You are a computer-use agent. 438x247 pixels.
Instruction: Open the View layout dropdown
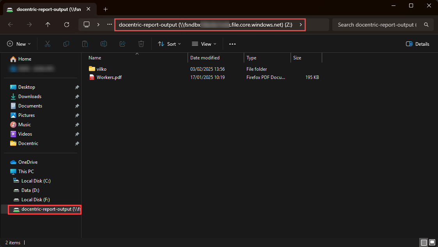tap(204, 44)
